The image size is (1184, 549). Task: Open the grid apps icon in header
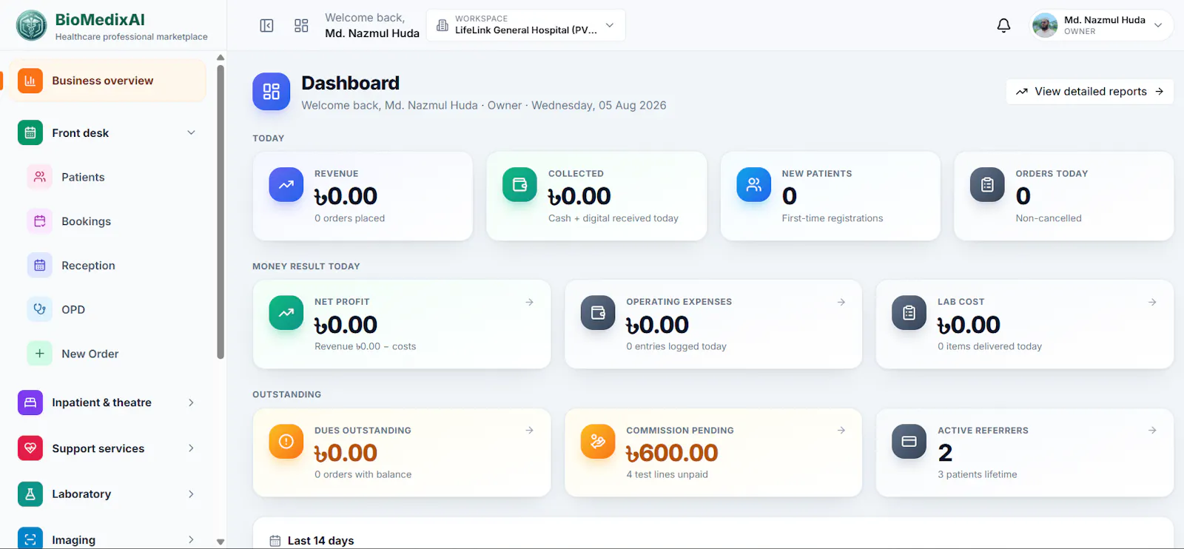coord(301,26)
